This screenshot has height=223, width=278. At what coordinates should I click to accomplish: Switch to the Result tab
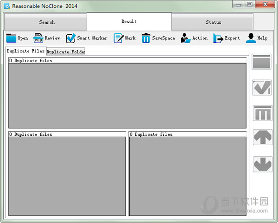click(129, 21)
